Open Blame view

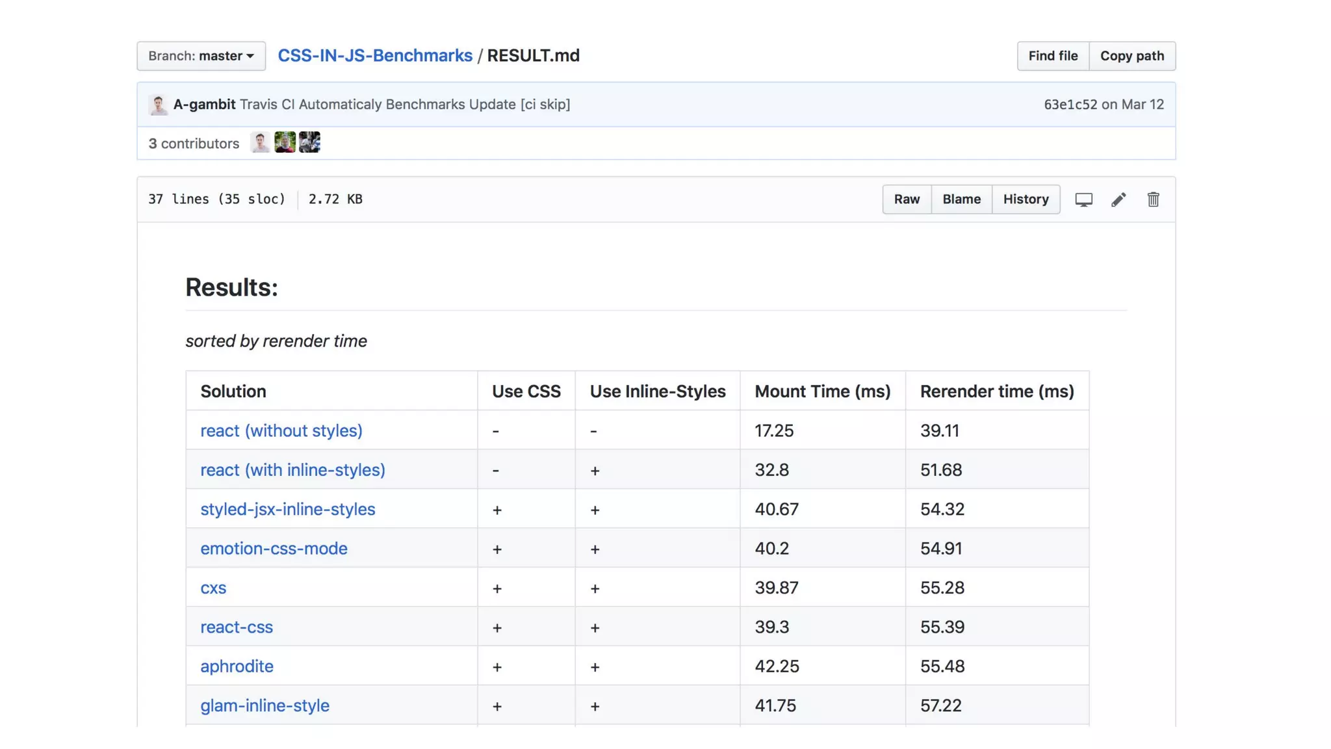961,200
